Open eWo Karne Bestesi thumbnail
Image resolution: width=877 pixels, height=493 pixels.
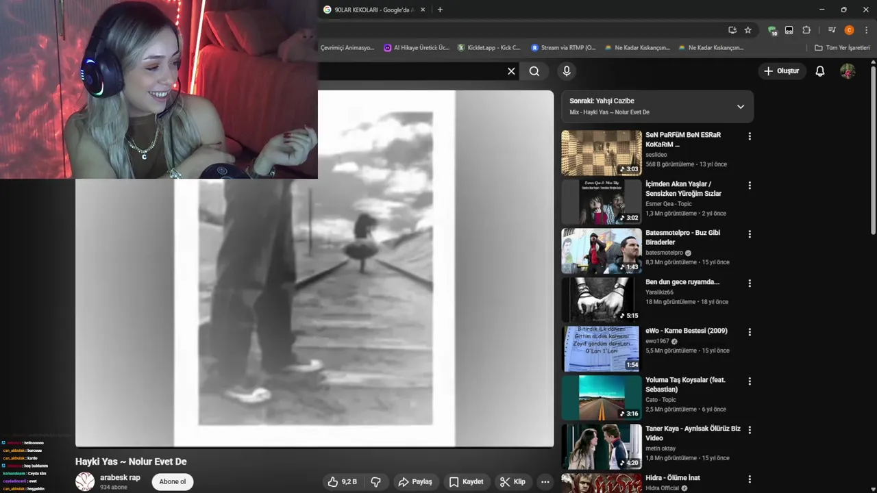click(602, 349)
